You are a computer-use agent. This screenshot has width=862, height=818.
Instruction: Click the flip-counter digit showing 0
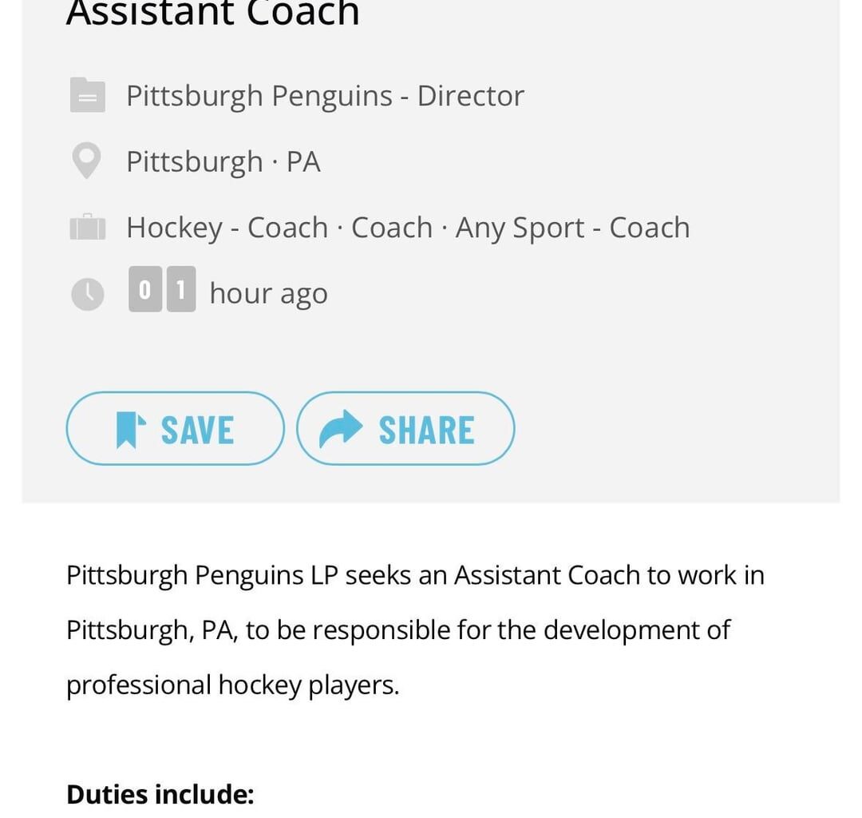click(143, 291)
